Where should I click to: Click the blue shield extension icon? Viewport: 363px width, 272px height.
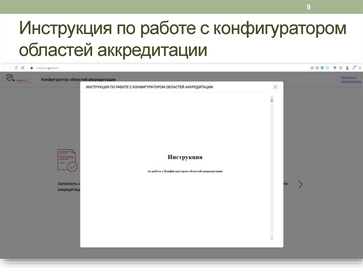tap(322, 67)
